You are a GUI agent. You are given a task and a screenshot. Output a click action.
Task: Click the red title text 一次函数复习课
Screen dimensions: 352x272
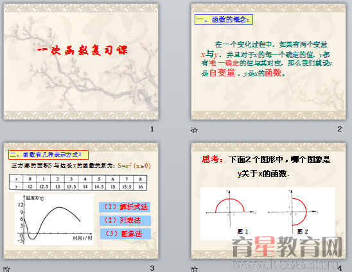(82, 51)
